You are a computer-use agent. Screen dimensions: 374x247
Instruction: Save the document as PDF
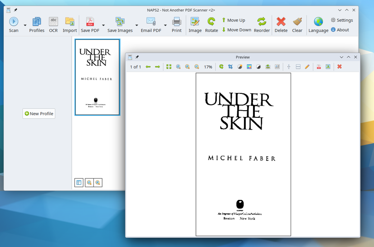pyautogui.click(x=90, y=25)
